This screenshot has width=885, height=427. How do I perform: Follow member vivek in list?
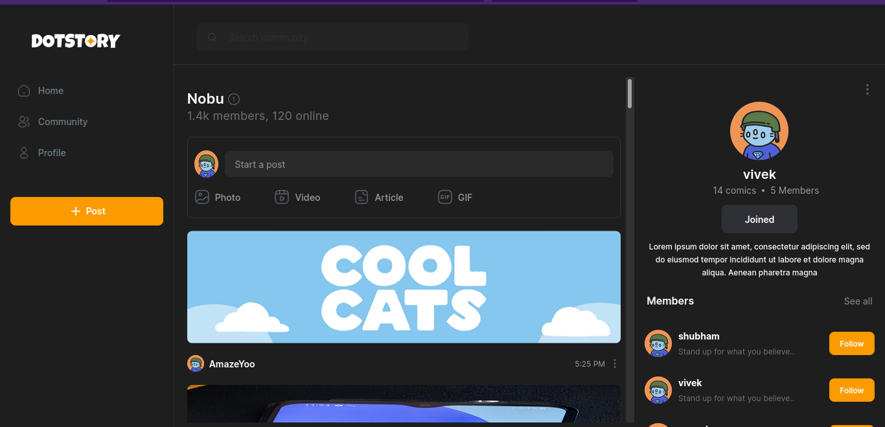tap(851, 391)
